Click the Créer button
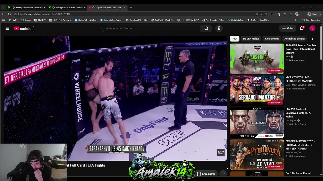The image size is (323, 181). (288, 28)
